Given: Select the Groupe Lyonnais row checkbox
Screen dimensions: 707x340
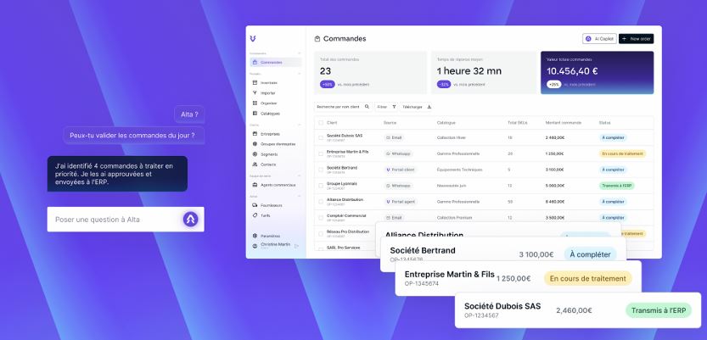Looking at the screenshot, I should click(x=321, y=185).
